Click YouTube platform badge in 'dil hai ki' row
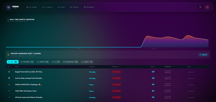The width and height of the screenshot is (216, 102). [117, 97]
